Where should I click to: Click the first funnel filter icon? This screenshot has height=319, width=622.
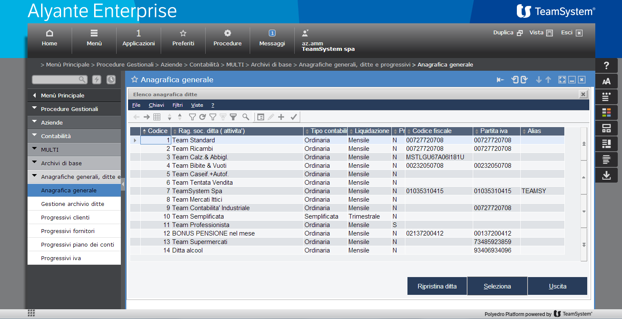(x=192, y=117)
